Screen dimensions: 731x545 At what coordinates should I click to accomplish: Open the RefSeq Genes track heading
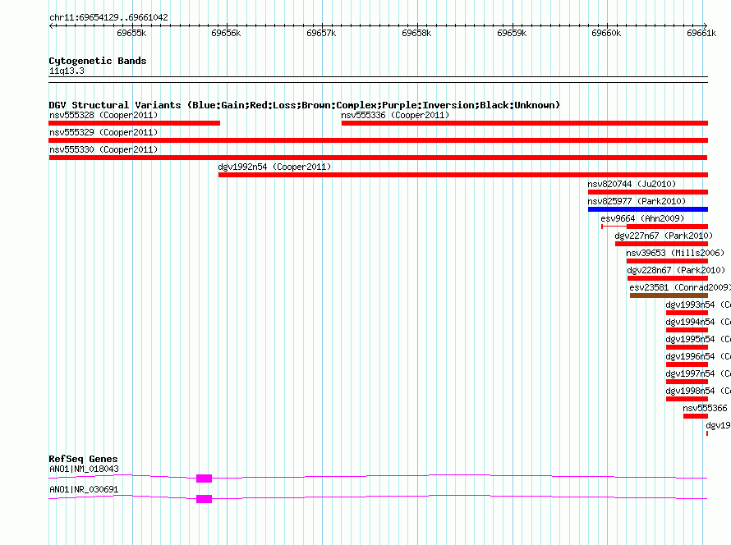click(83, 459)
